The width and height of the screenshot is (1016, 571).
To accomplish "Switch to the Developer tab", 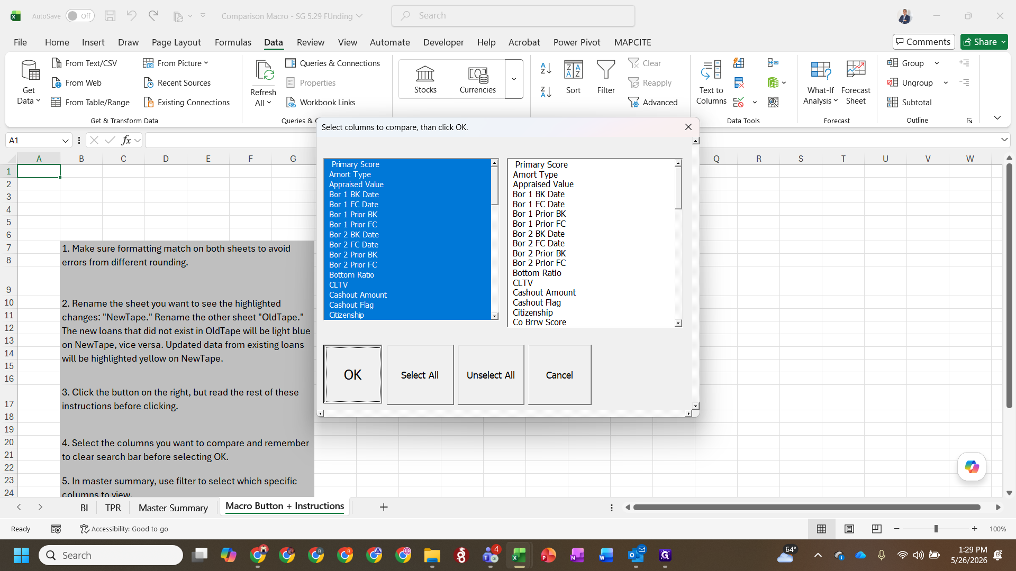I will click(x=443, y=42).
